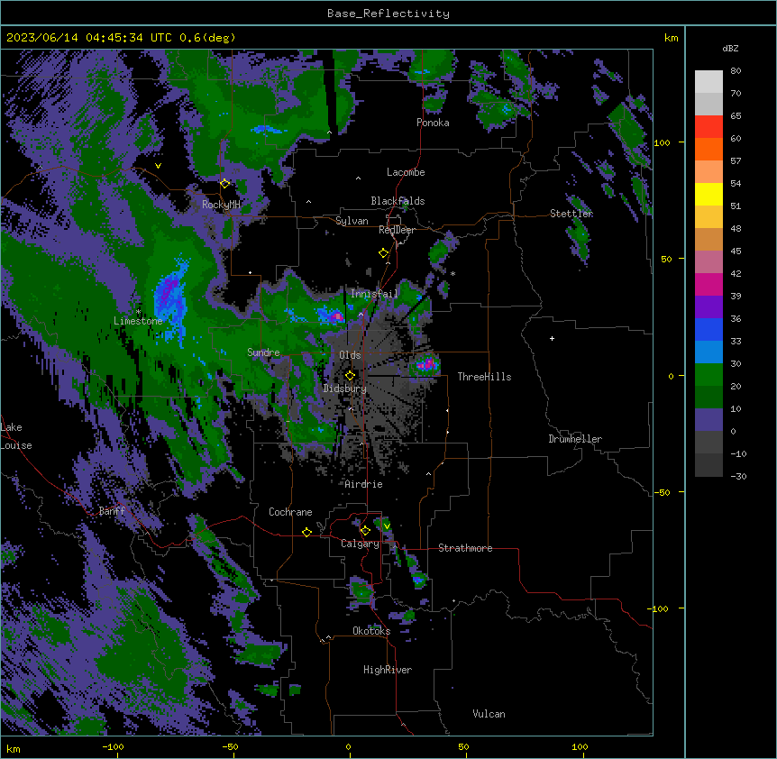The height and width of the screenshot is (759, 777).
Task: Click the RockyMH town label
Action: click(x=221, y=205)
